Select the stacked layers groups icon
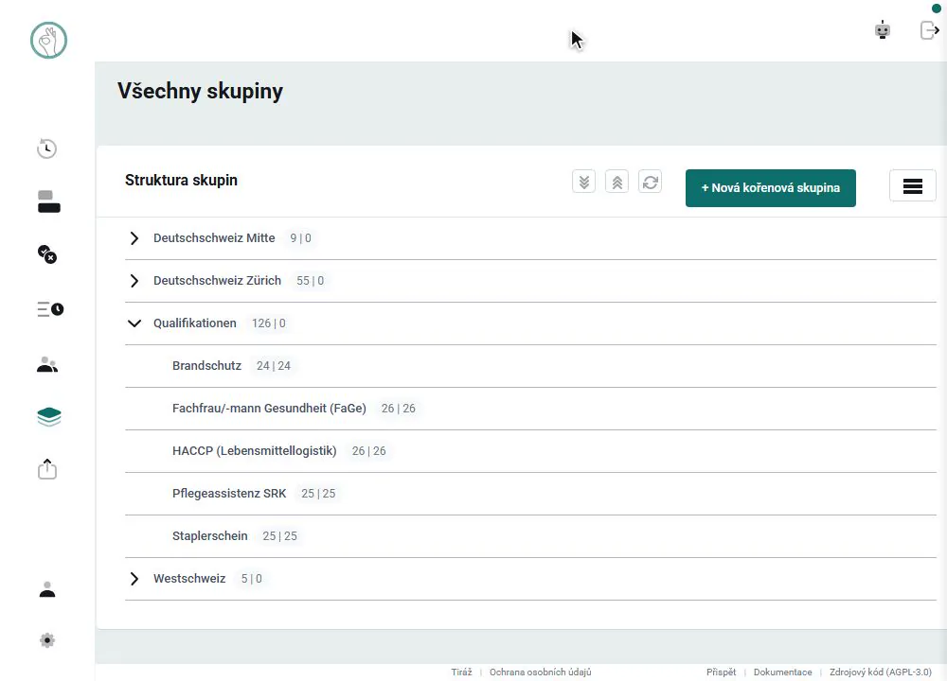Screen dimensions: 947x681 (49, 416)
